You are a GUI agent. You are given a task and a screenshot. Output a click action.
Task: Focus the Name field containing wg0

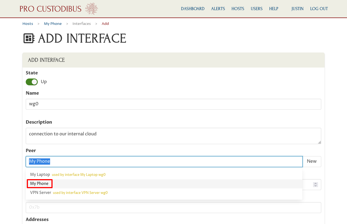pyautogui.click(x=173, y=104)
